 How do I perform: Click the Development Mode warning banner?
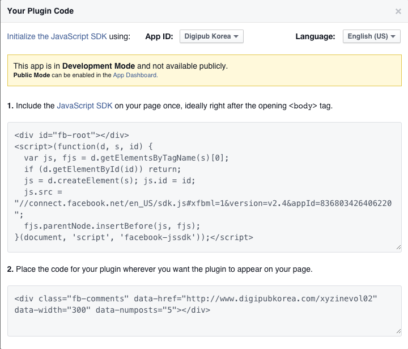pos(204,70)
